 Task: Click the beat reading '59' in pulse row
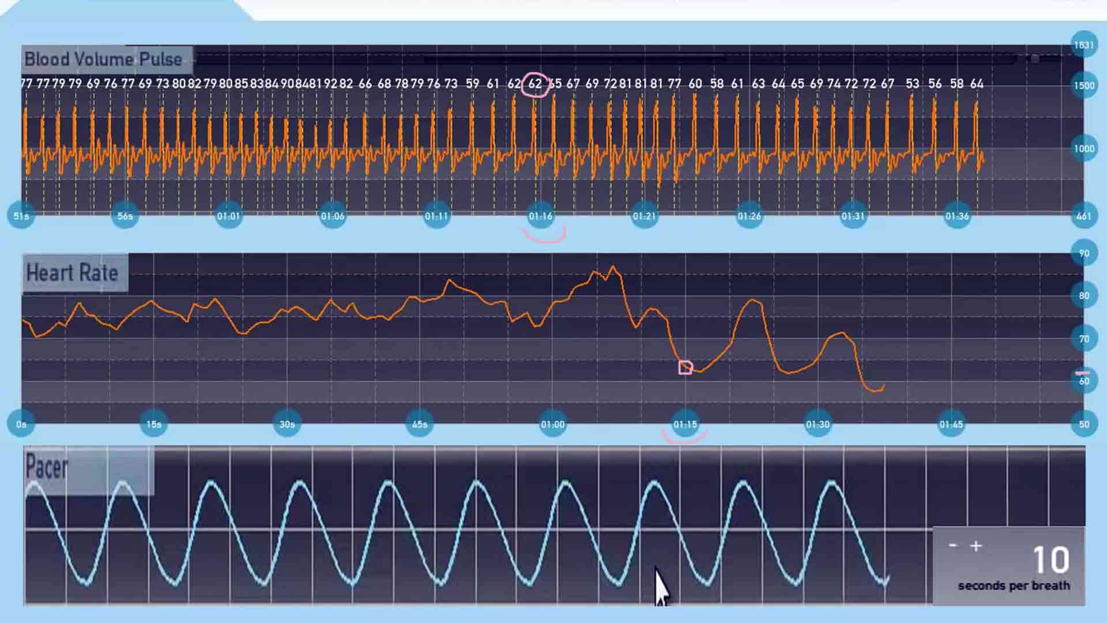click(x=472, y=84)
